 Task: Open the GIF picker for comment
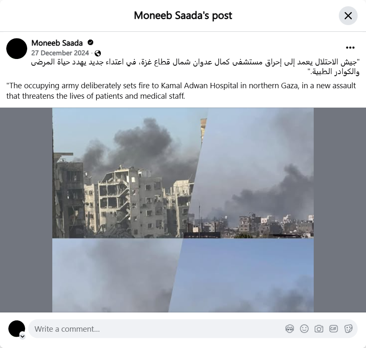333,329
